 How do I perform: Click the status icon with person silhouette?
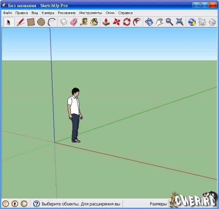[15, 204]
